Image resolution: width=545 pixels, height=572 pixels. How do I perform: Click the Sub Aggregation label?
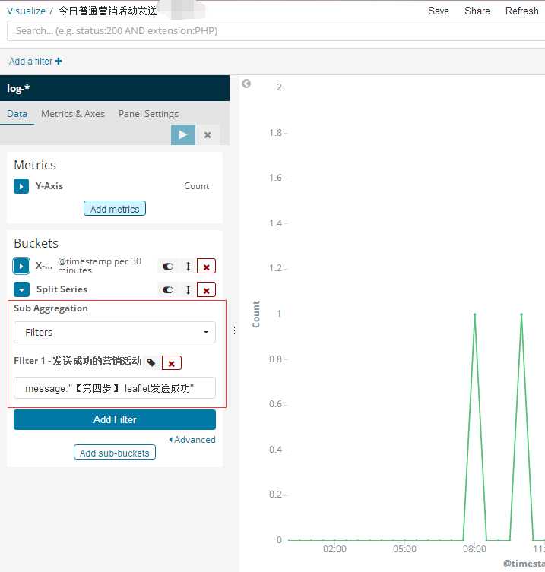(x=51, y=308)
